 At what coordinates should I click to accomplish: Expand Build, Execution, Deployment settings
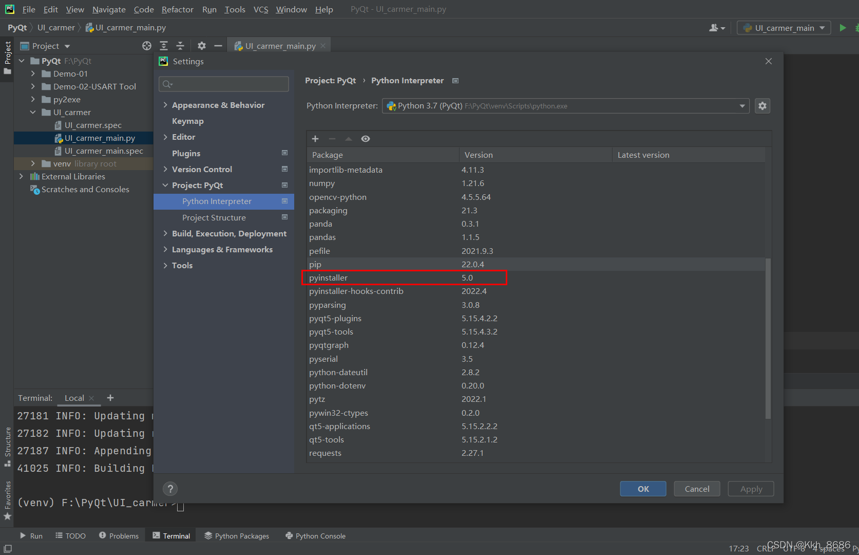pos(165,233)
